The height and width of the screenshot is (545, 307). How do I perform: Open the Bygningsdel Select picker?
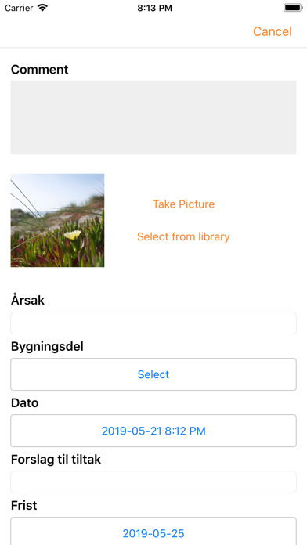click(x=153, y=374)
